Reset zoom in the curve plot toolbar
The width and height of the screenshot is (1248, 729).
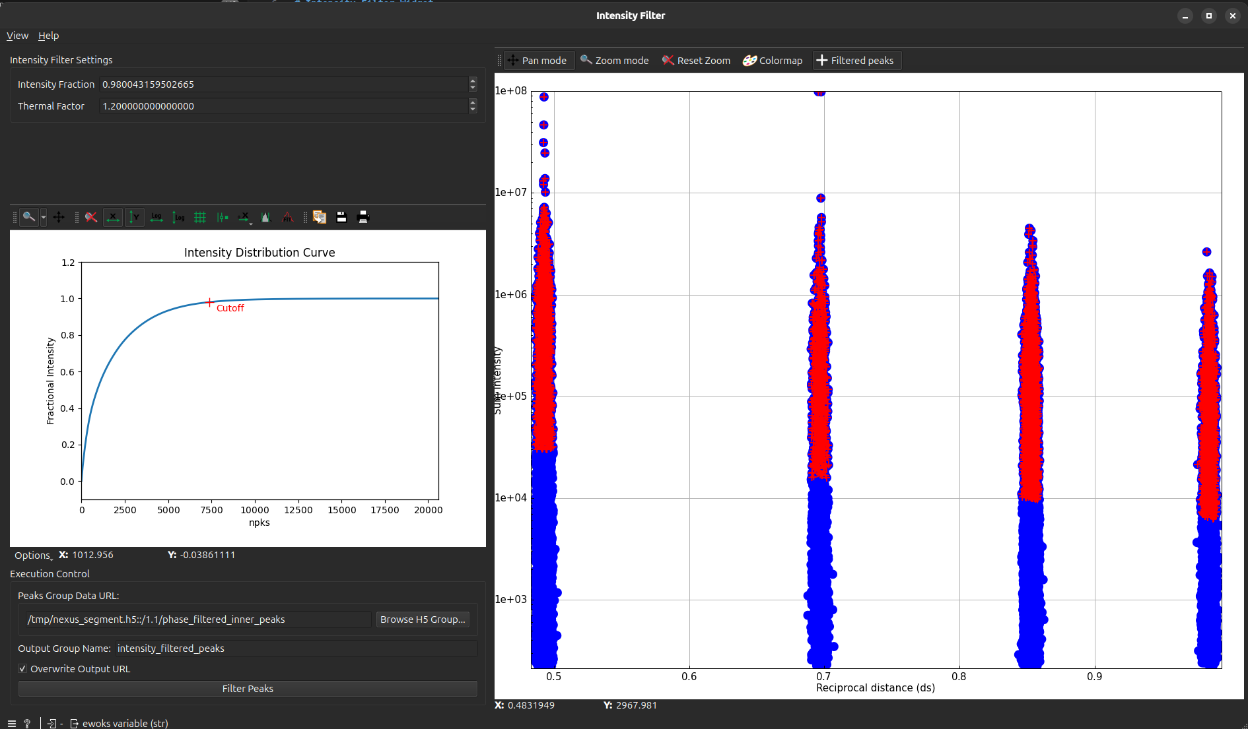point(91,217)
